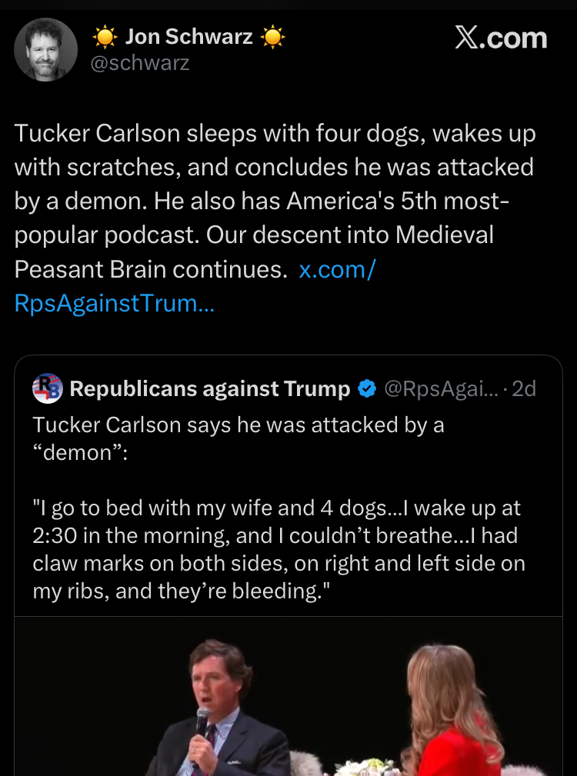Tap the Jon Schwarz display name

coord(188,35)
